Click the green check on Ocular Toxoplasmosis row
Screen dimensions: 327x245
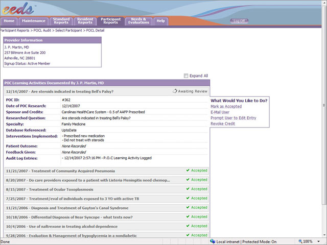pos(188,189)
